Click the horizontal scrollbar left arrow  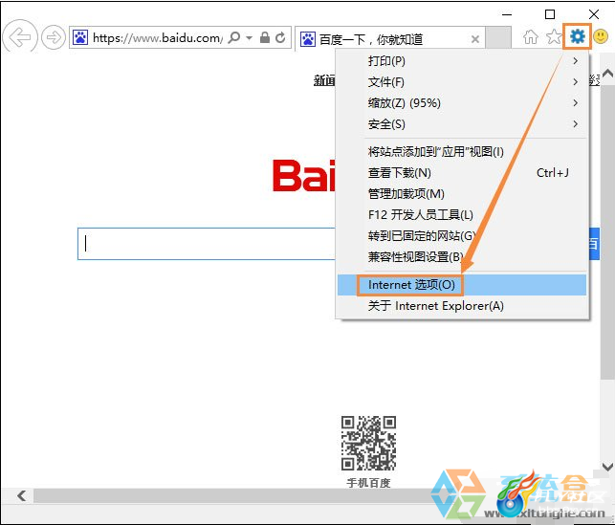[x=22, y=495]
